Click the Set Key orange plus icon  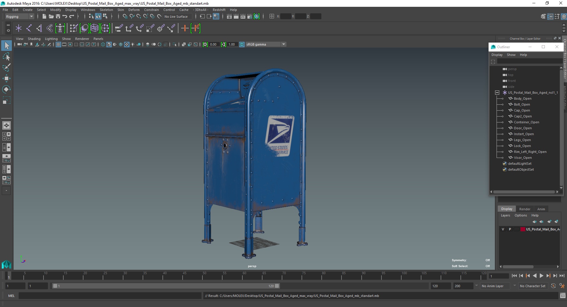[x=185, y=28]
